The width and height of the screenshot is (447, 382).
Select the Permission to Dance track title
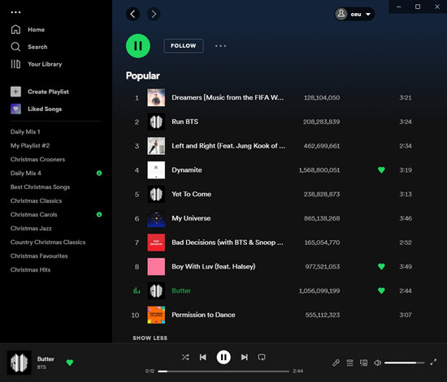(x=203, y=315)
